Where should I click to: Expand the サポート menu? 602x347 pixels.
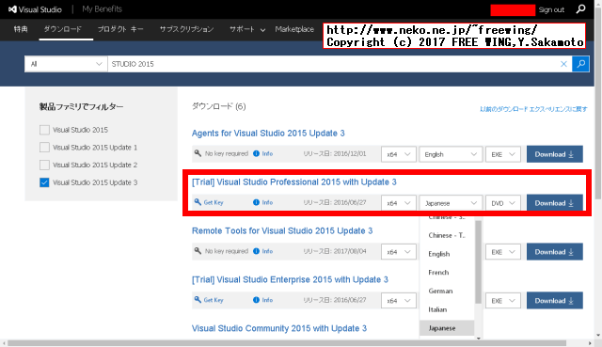tap(247, 29)
